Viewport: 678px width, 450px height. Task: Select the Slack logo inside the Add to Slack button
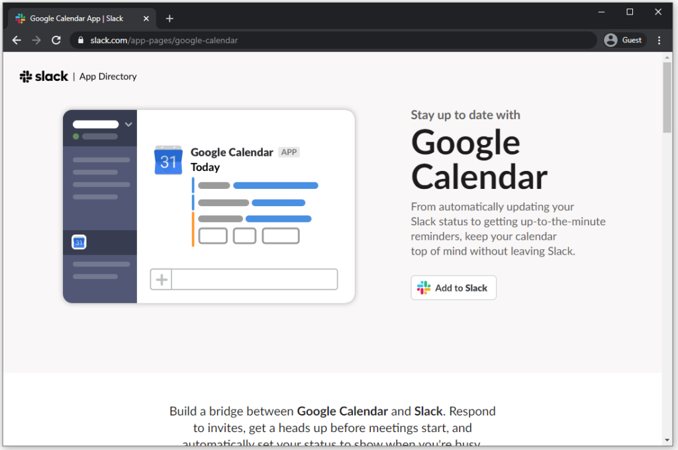[x=423, y=287]
